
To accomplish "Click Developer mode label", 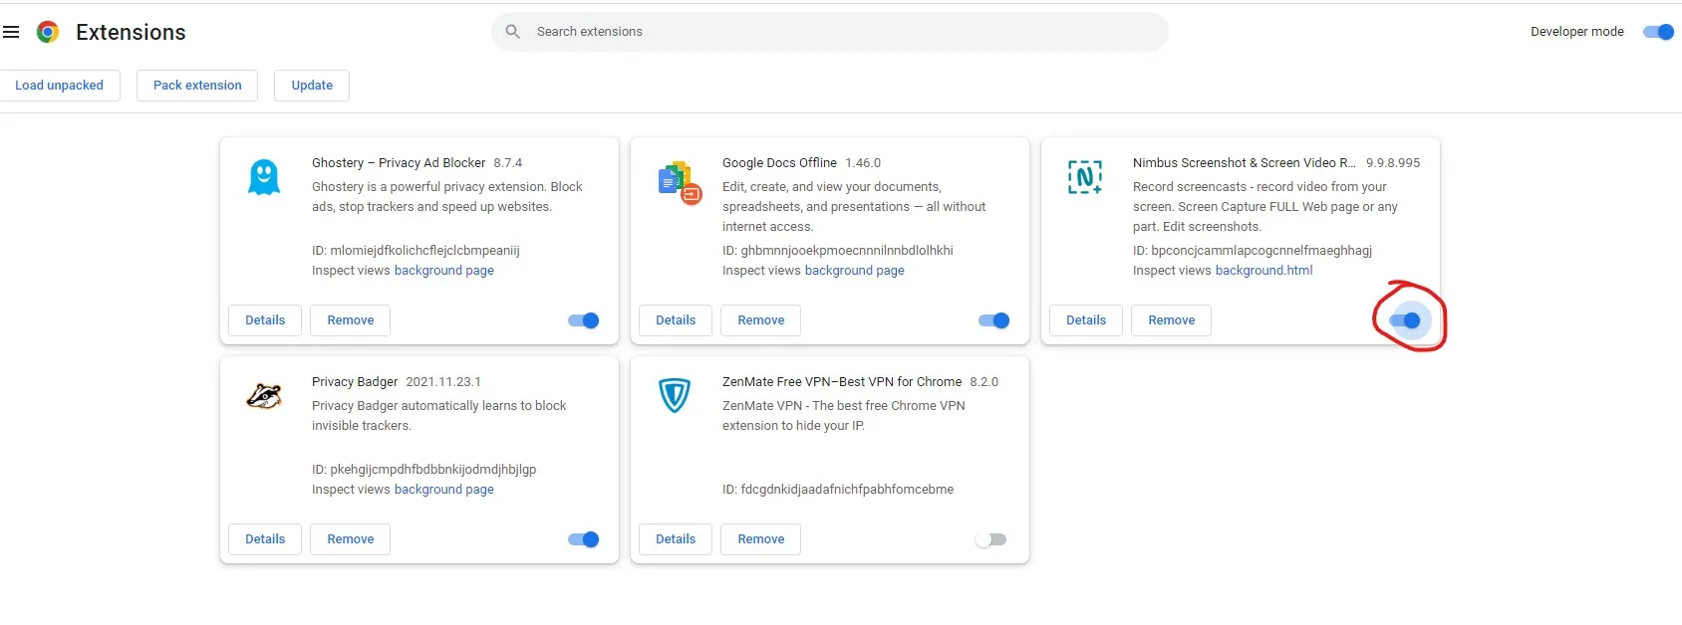I will 1577,32.
